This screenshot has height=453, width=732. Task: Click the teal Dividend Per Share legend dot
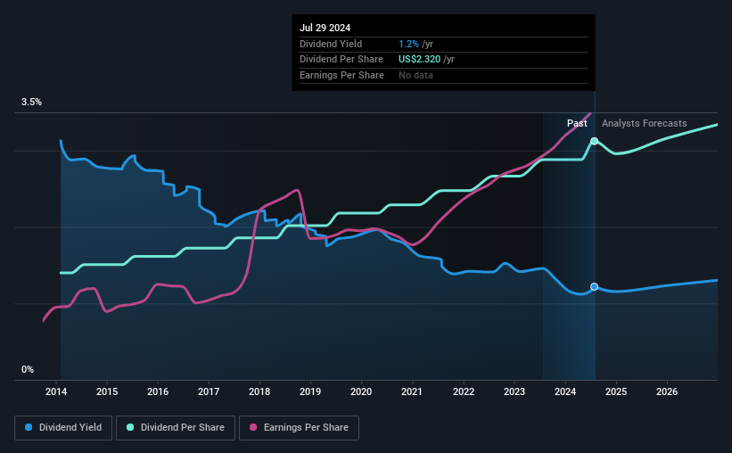tap(130, 427)
